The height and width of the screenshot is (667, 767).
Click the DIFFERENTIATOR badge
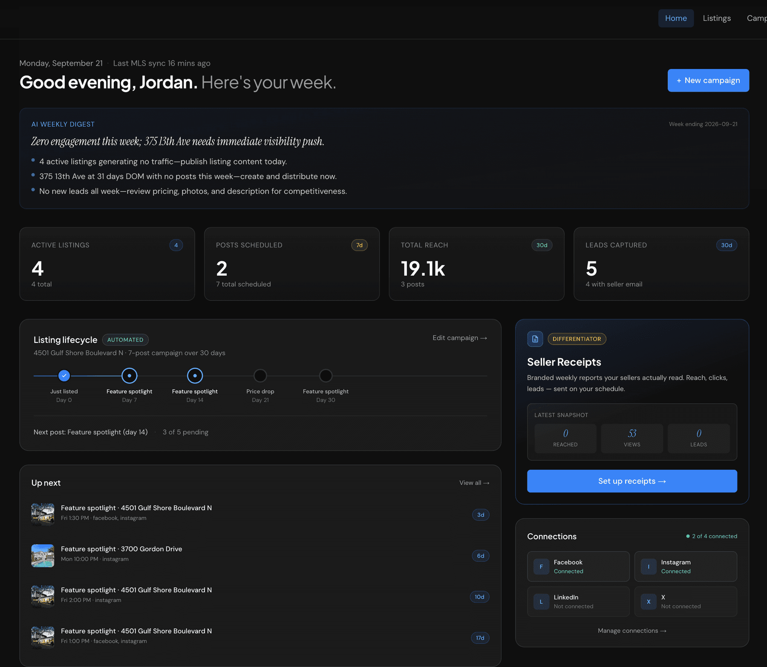pyautogui.click(x=577, y=339)
